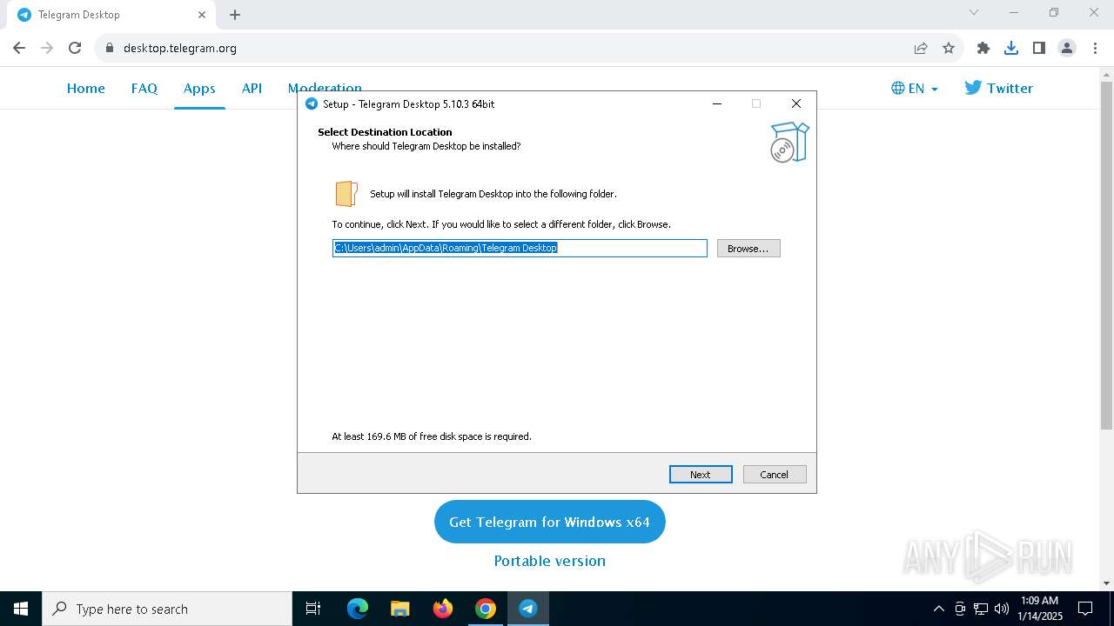
Task: Switch to Telegram setup in taskbar
Action: tap(528, 609)
